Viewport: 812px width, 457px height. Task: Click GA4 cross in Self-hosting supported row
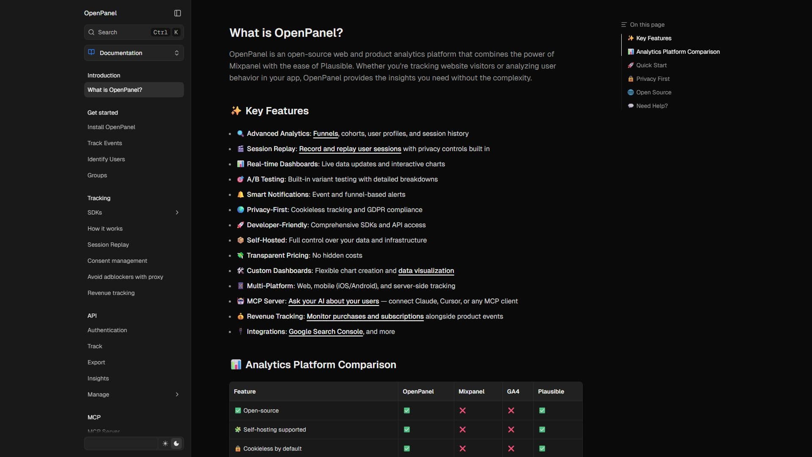pyautogui.click(x=511, y=429)
